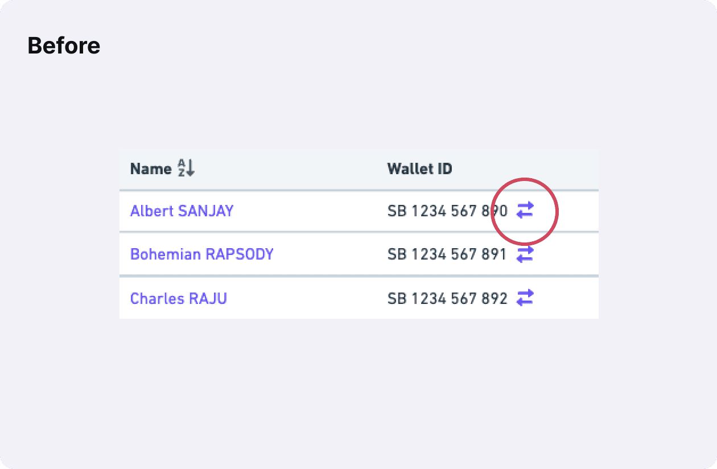Open the Albert SANJAY name link

182,211
